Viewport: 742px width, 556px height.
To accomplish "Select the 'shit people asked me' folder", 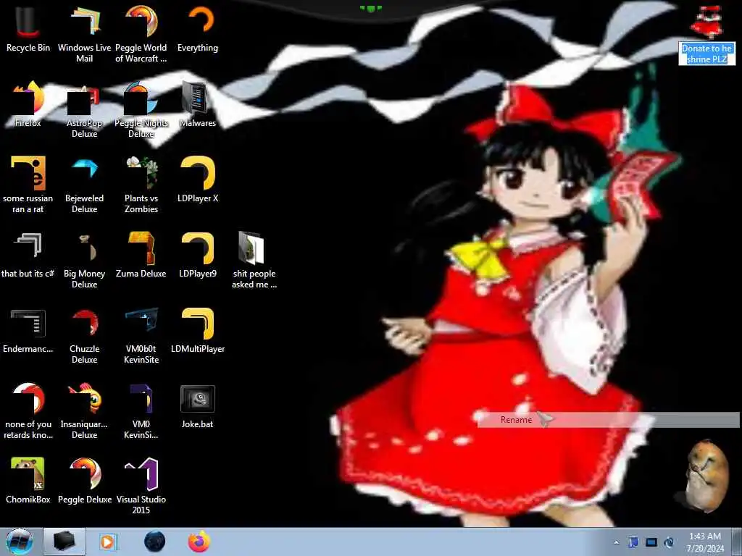I will (x=254, y=260).
